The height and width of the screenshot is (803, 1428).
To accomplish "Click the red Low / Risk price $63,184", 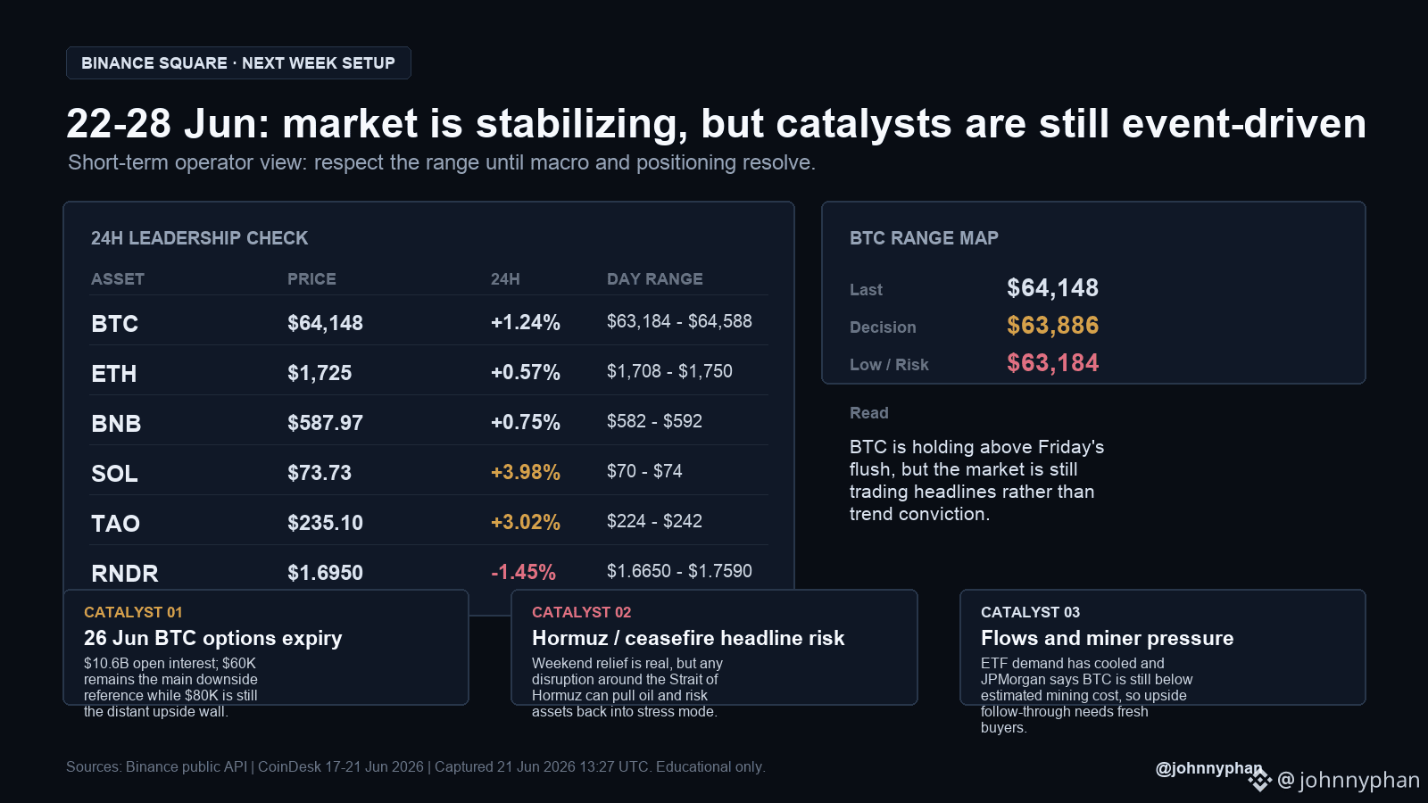I will pyautogui.click(x=1053, y=363).
